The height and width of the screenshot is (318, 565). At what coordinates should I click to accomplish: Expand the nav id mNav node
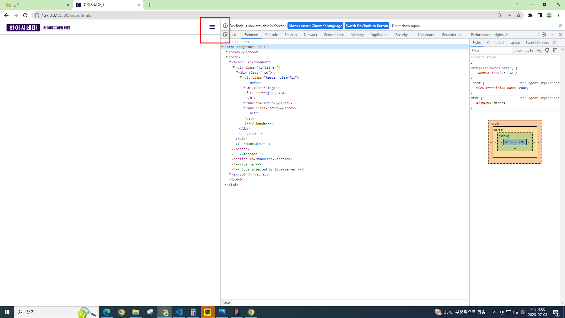coord(244,103)
